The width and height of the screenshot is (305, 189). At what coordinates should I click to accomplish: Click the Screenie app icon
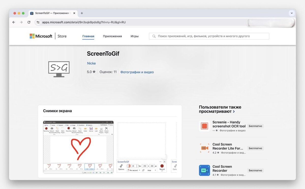pos(204,126)
